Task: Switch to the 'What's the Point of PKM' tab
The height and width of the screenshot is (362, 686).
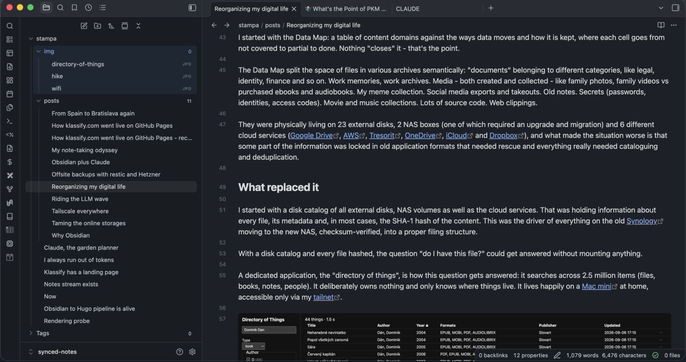Action: 345,8
